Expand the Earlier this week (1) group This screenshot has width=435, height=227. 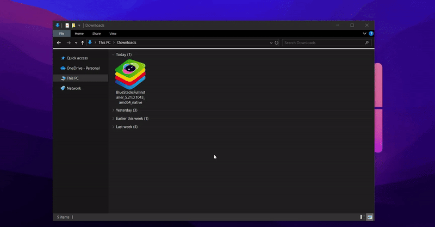click(x=113, y=119)
